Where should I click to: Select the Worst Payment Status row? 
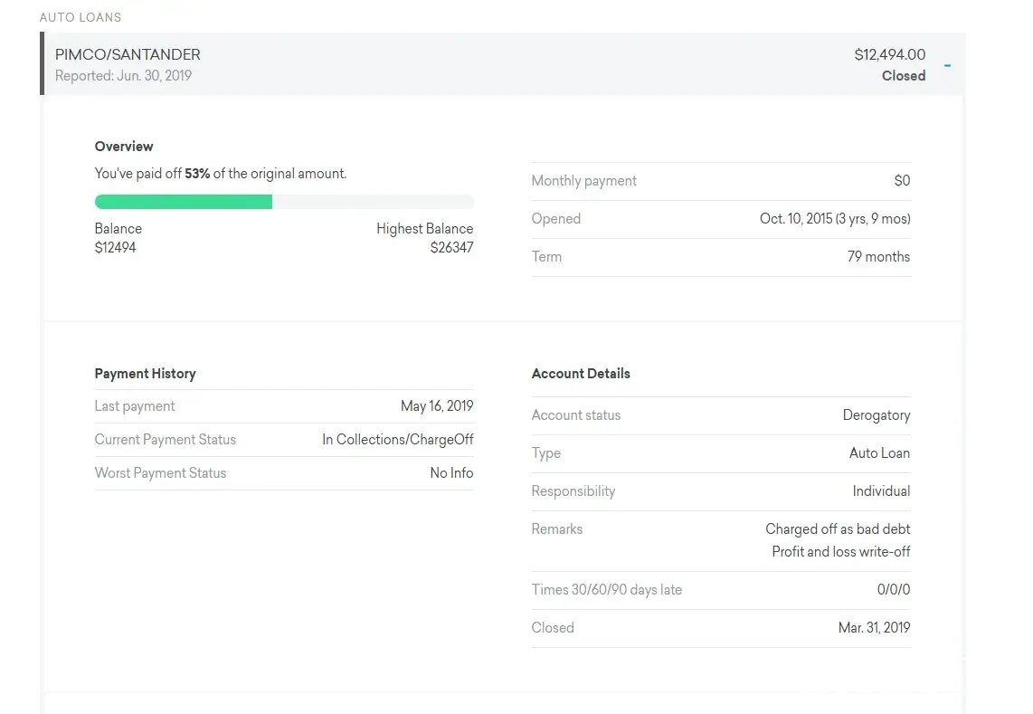pyautogui.click(x=283, y=473)
